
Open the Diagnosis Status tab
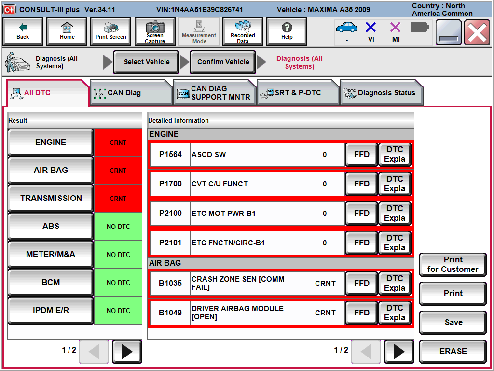[x=382, y=93]
